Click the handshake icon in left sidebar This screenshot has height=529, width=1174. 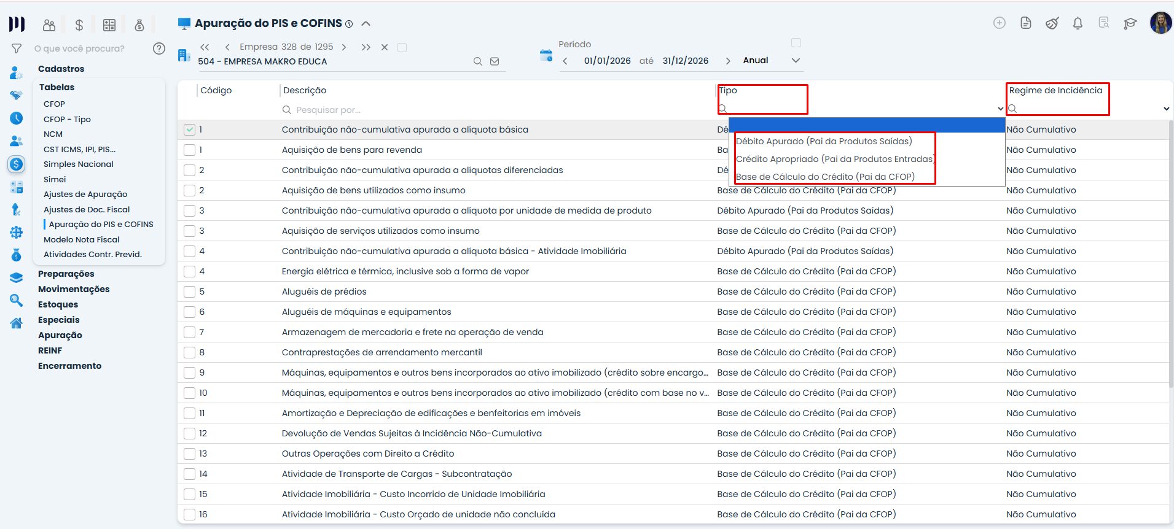point(17,95)
